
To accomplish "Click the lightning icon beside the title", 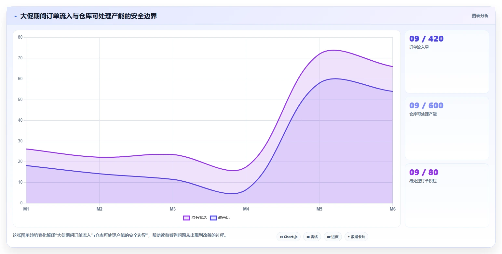I will 16,16.
